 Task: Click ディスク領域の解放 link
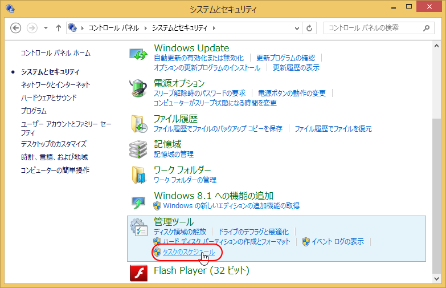[x=180, y=232]
